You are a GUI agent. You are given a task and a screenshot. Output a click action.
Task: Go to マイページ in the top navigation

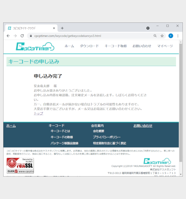pos(165,46)
